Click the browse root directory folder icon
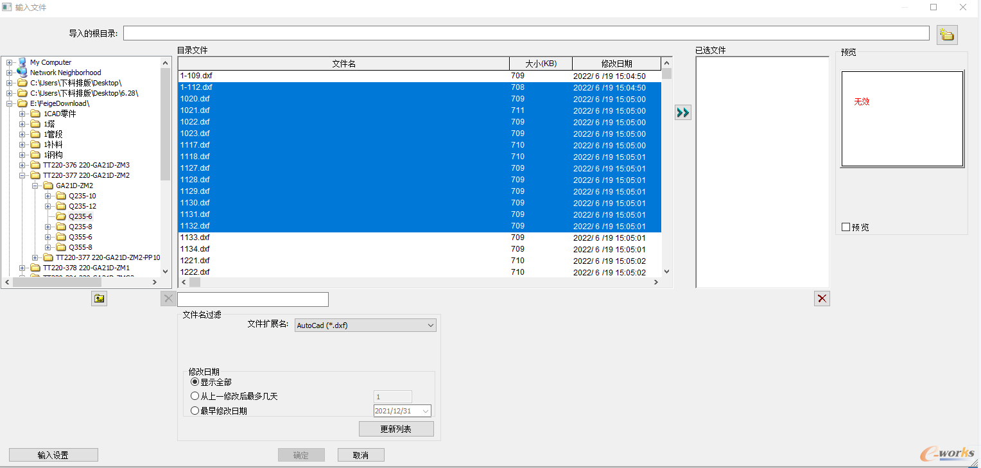Image resolution: width=981 pixels, height=468 pixels. [947, 35]
